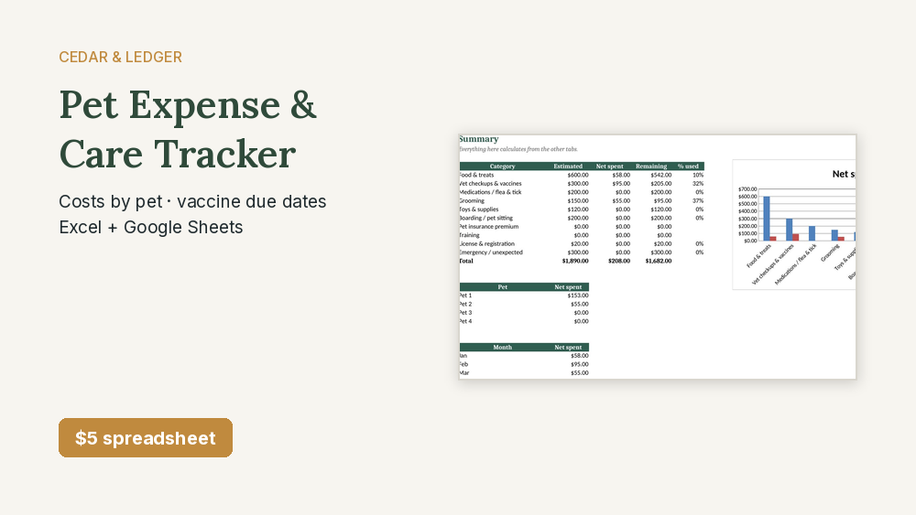Select the $1,890.00 total estimated cell
916x515 pixels.
point(575,261)
